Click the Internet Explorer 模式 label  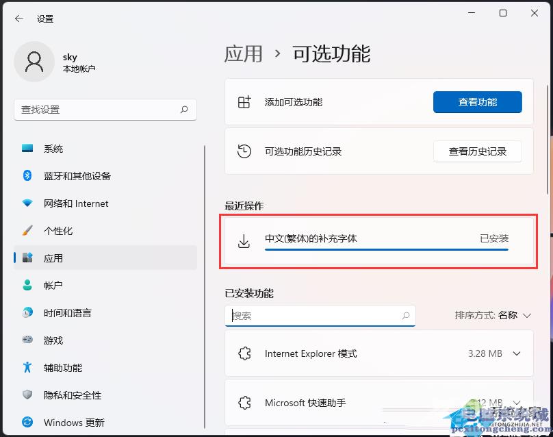[x=311, y=353]
